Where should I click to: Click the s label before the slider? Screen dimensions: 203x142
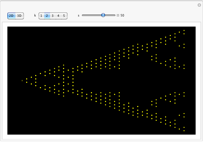[79, 15]
